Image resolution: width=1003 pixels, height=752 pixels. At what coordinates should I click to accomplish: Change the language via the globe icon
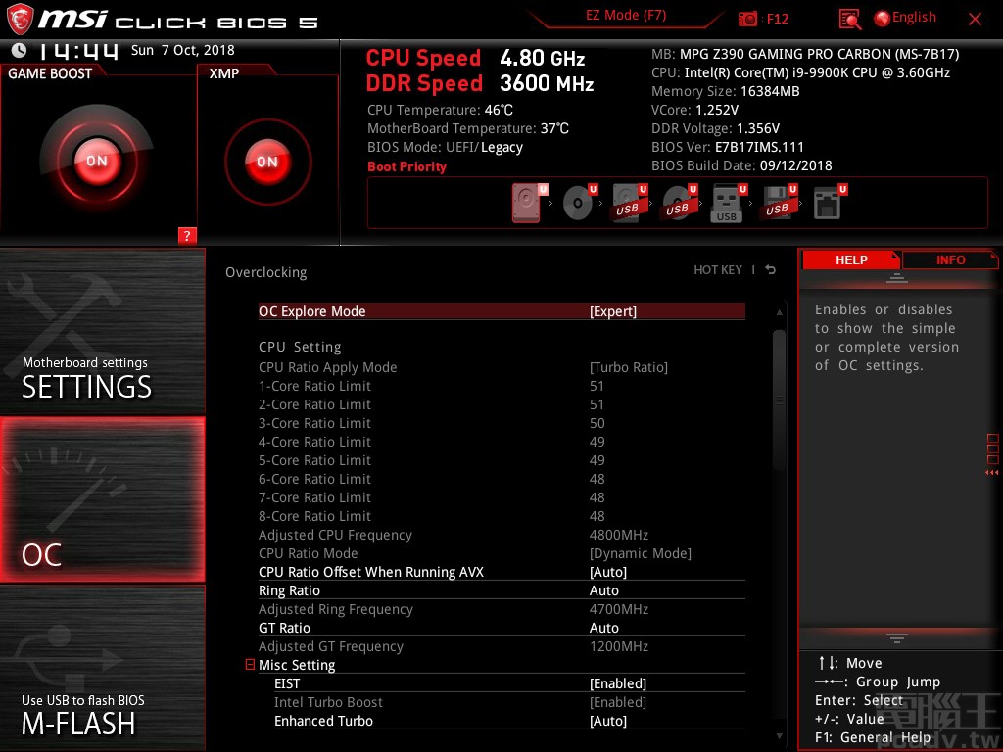[x=883, y=19]
